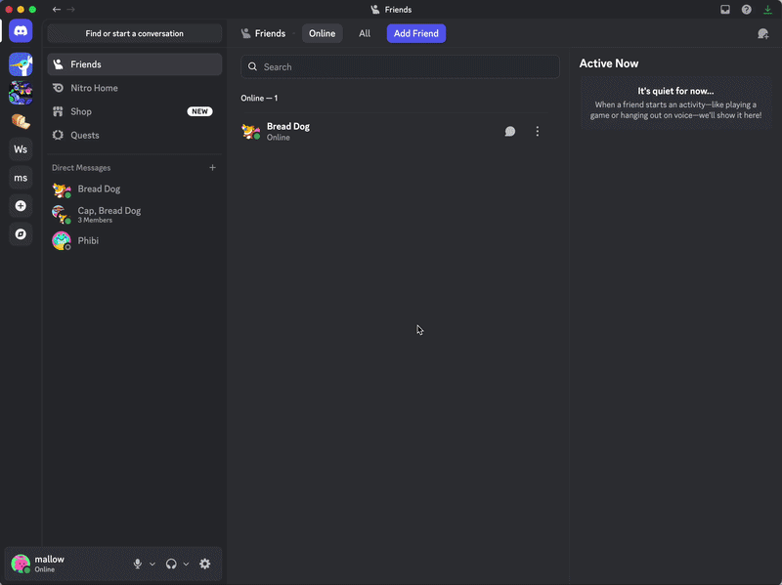Switch to the Online tab
Screen dimensions: 782x585
(323, 33)
